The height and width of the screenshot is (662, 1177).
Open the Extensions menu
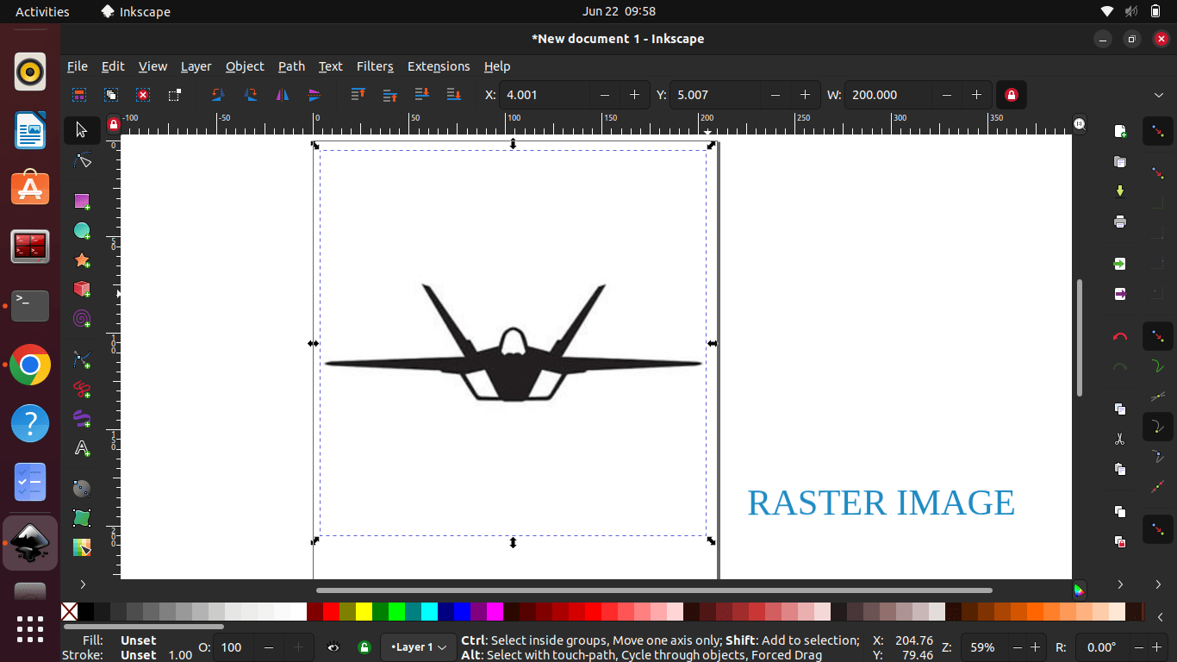point(439,66)
